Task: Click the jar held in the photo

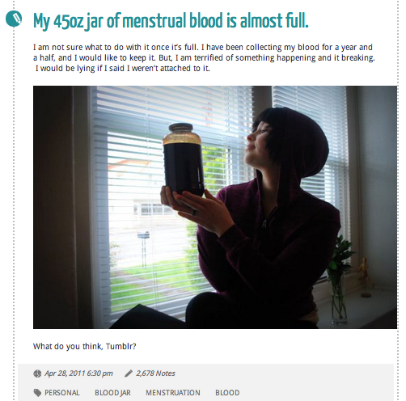Action: click(x=184, y=159)
